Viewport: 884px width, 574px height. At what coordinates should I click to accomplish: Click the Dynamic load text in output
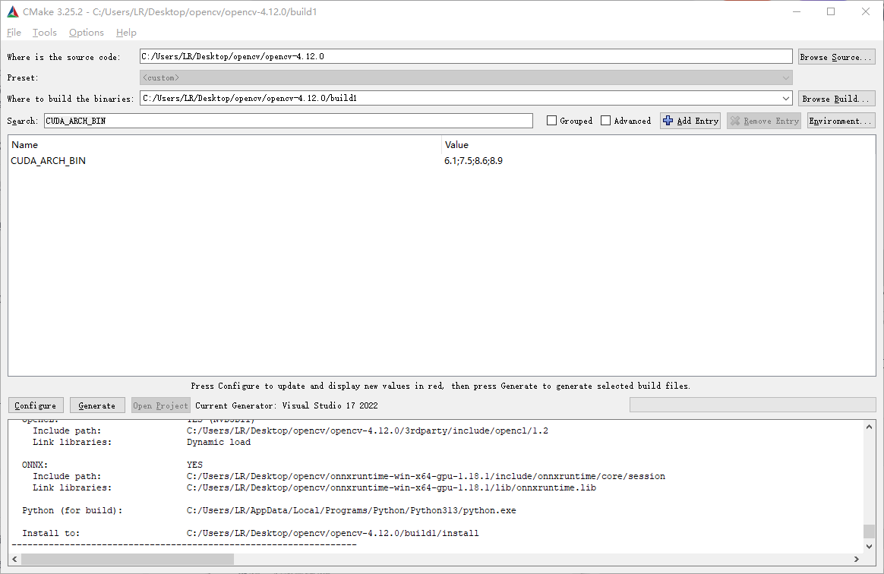point(219,442)
